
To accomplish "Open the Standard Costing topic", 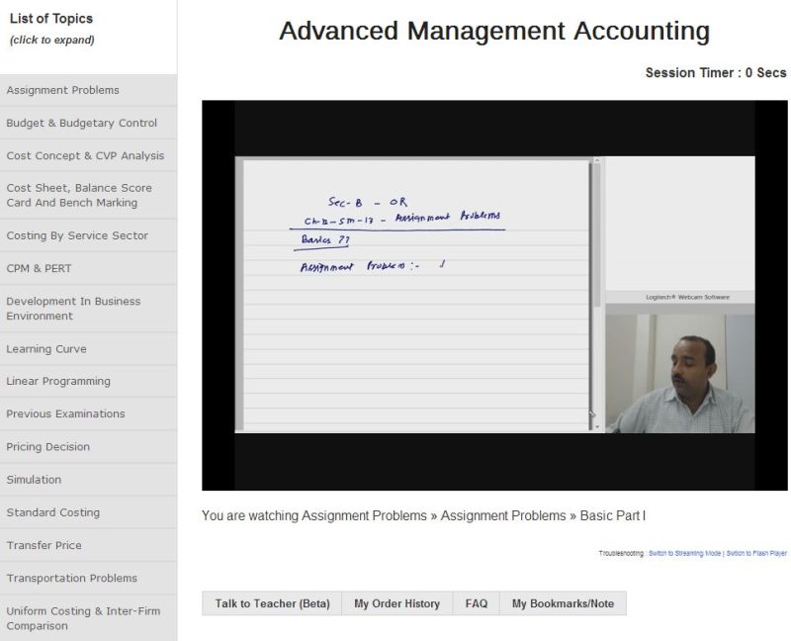I will pyautogui.click(x=52, y=512).
